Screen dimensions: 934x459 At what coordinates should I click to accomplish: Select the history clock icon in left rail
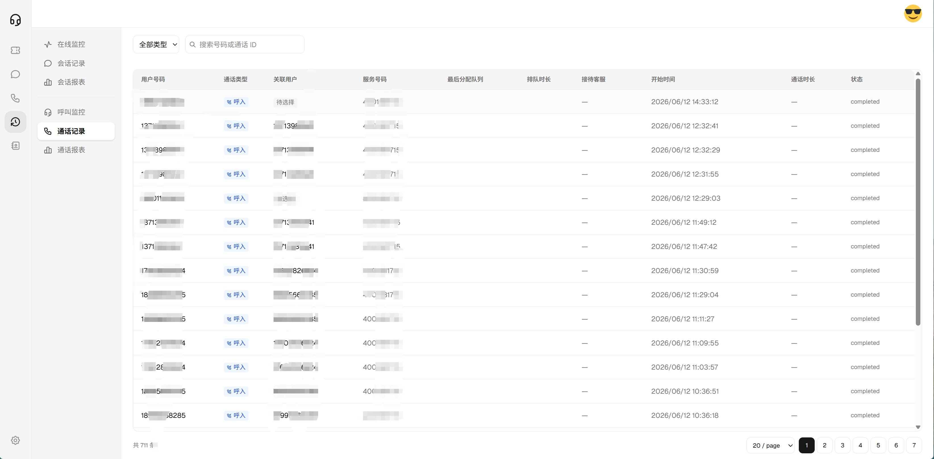[15, 122]
